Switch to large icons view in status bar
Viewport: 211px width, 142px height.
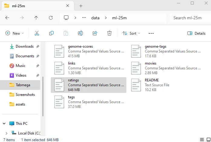coord(208,140)
